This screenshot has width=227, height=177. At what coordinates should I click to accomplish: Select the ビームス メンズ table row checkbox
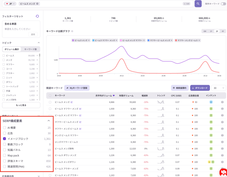point(50,102)
